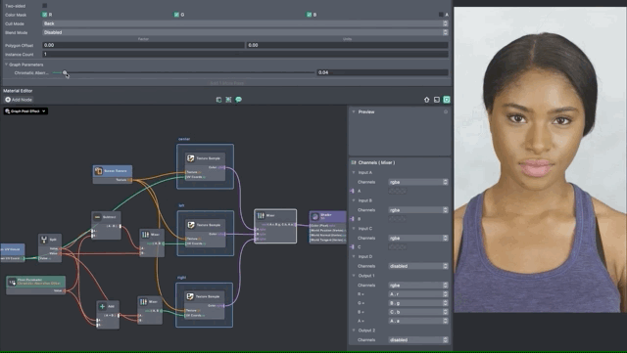Click the woman's portrait preview image
This screenshot has height=353, width=627.
click(540, 159)
